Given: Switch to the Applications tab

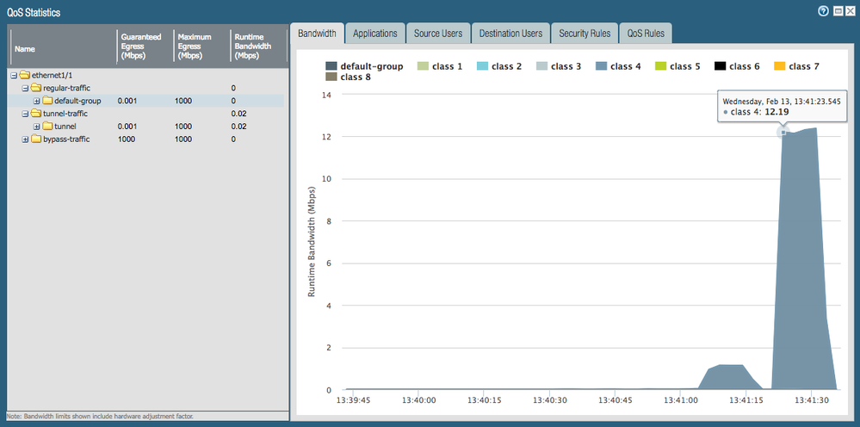Looking at the screenshot, I should click(x=374, y=34).
